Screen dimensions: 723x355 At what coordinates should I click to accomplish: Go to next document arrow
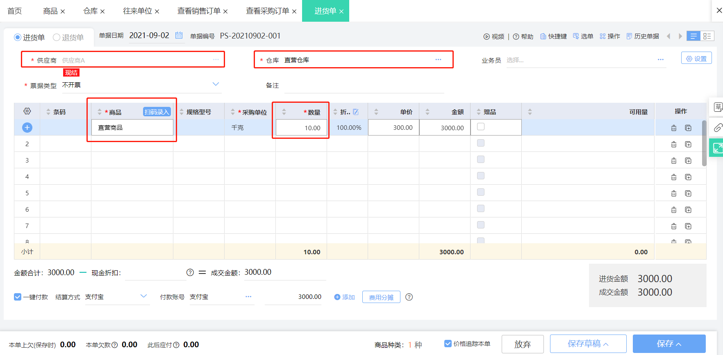(x=680, y=36)
